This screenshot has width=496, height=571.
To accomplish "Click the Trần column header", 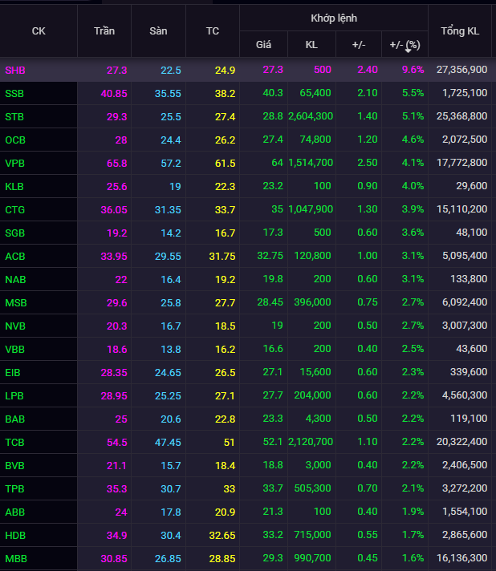I will 104,31.
